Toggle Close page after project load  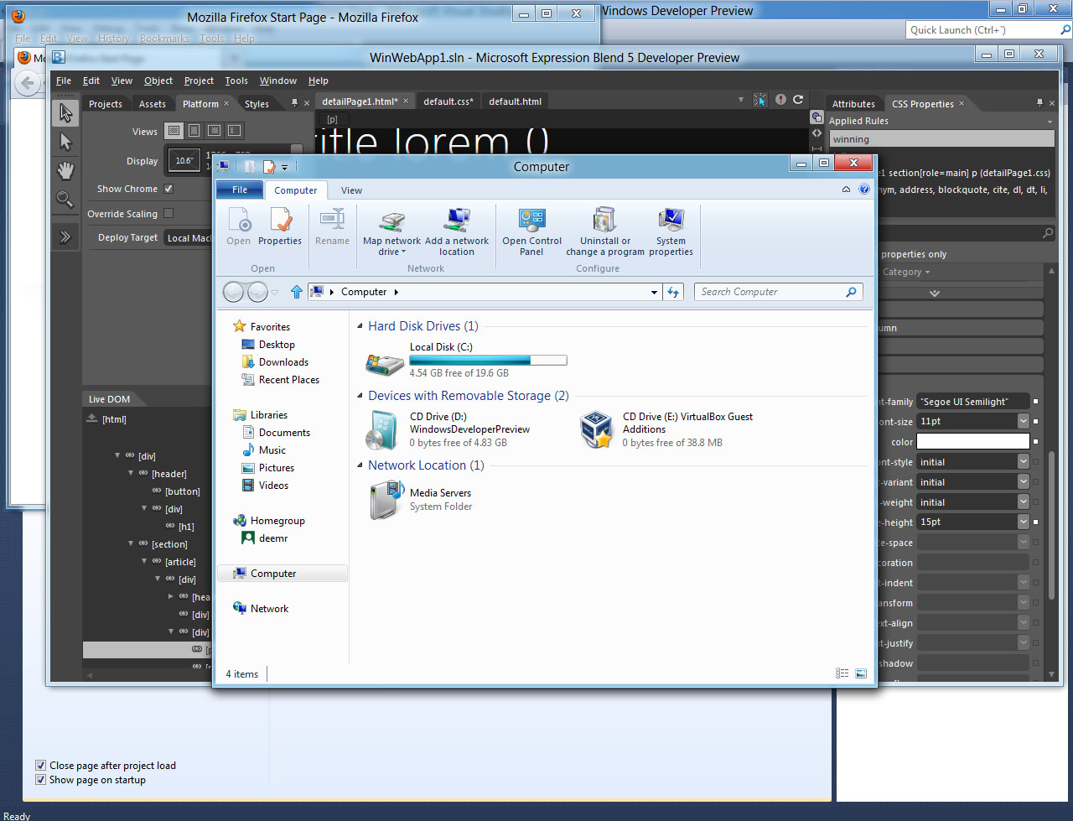pos(40,766)
